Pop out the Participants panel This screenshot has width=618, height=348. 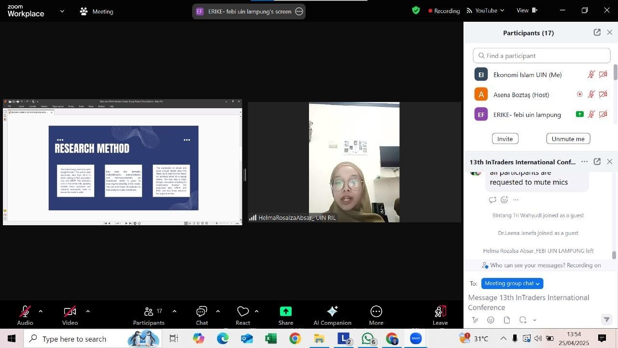(597, 32)
